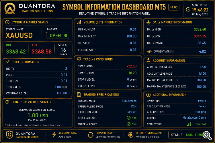Click the Swap Long value -32.50
Image resolution: width=215 pixels, height=143 pixels.
132,66
